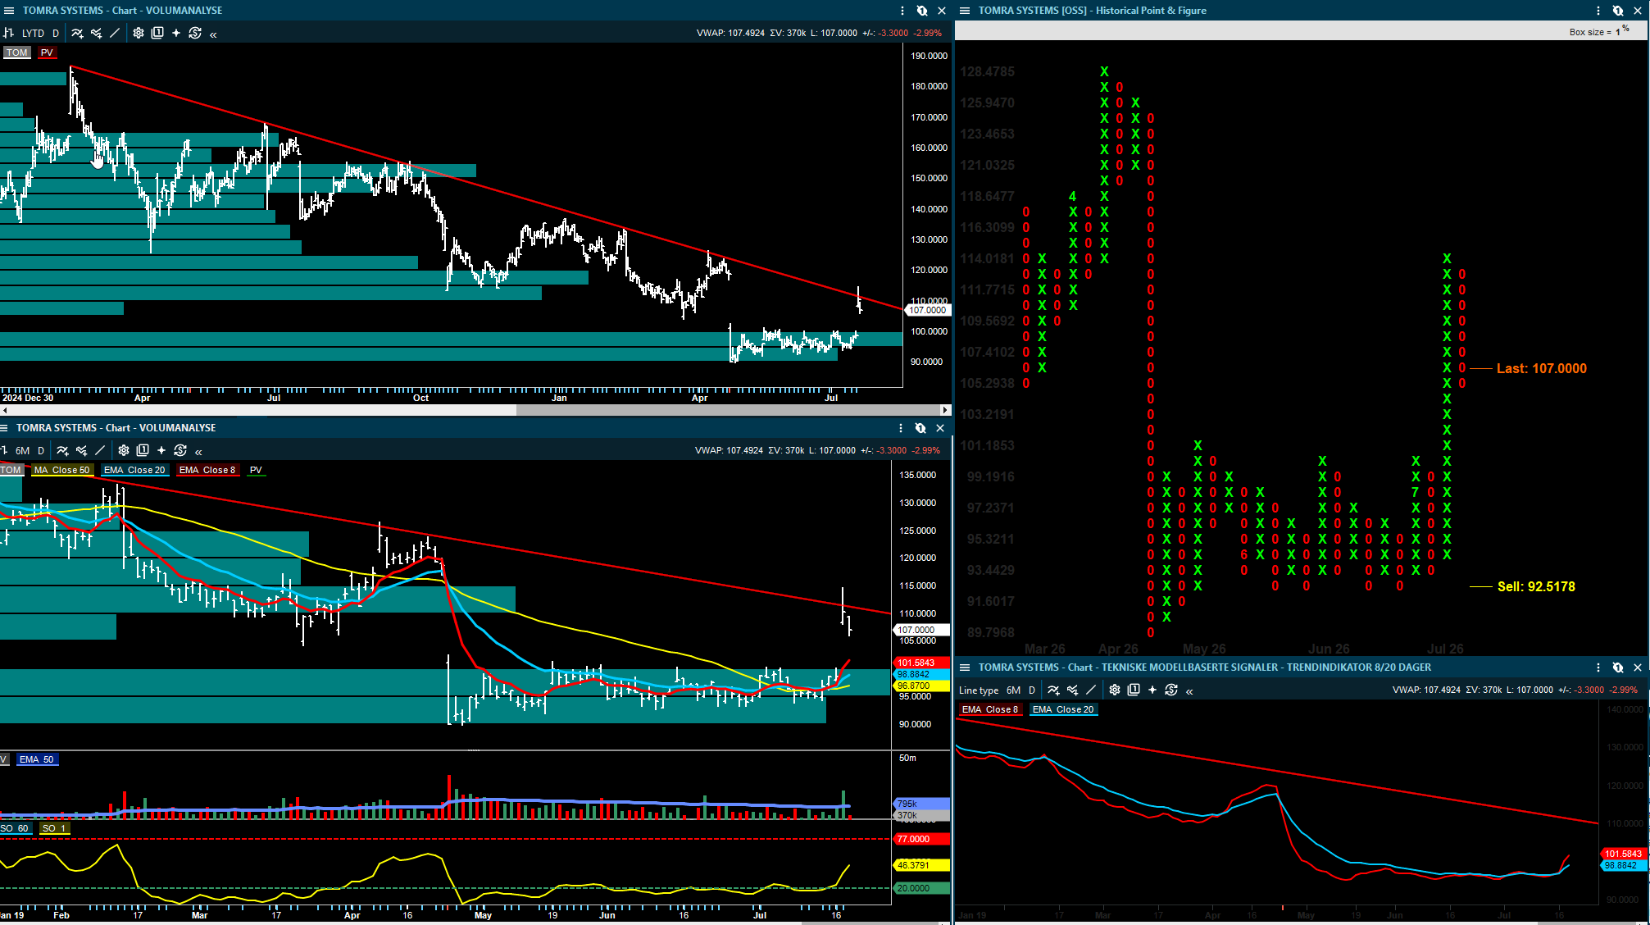
Task: Open the hamburger menu of the Point & Figure panel
Action: 965,11
